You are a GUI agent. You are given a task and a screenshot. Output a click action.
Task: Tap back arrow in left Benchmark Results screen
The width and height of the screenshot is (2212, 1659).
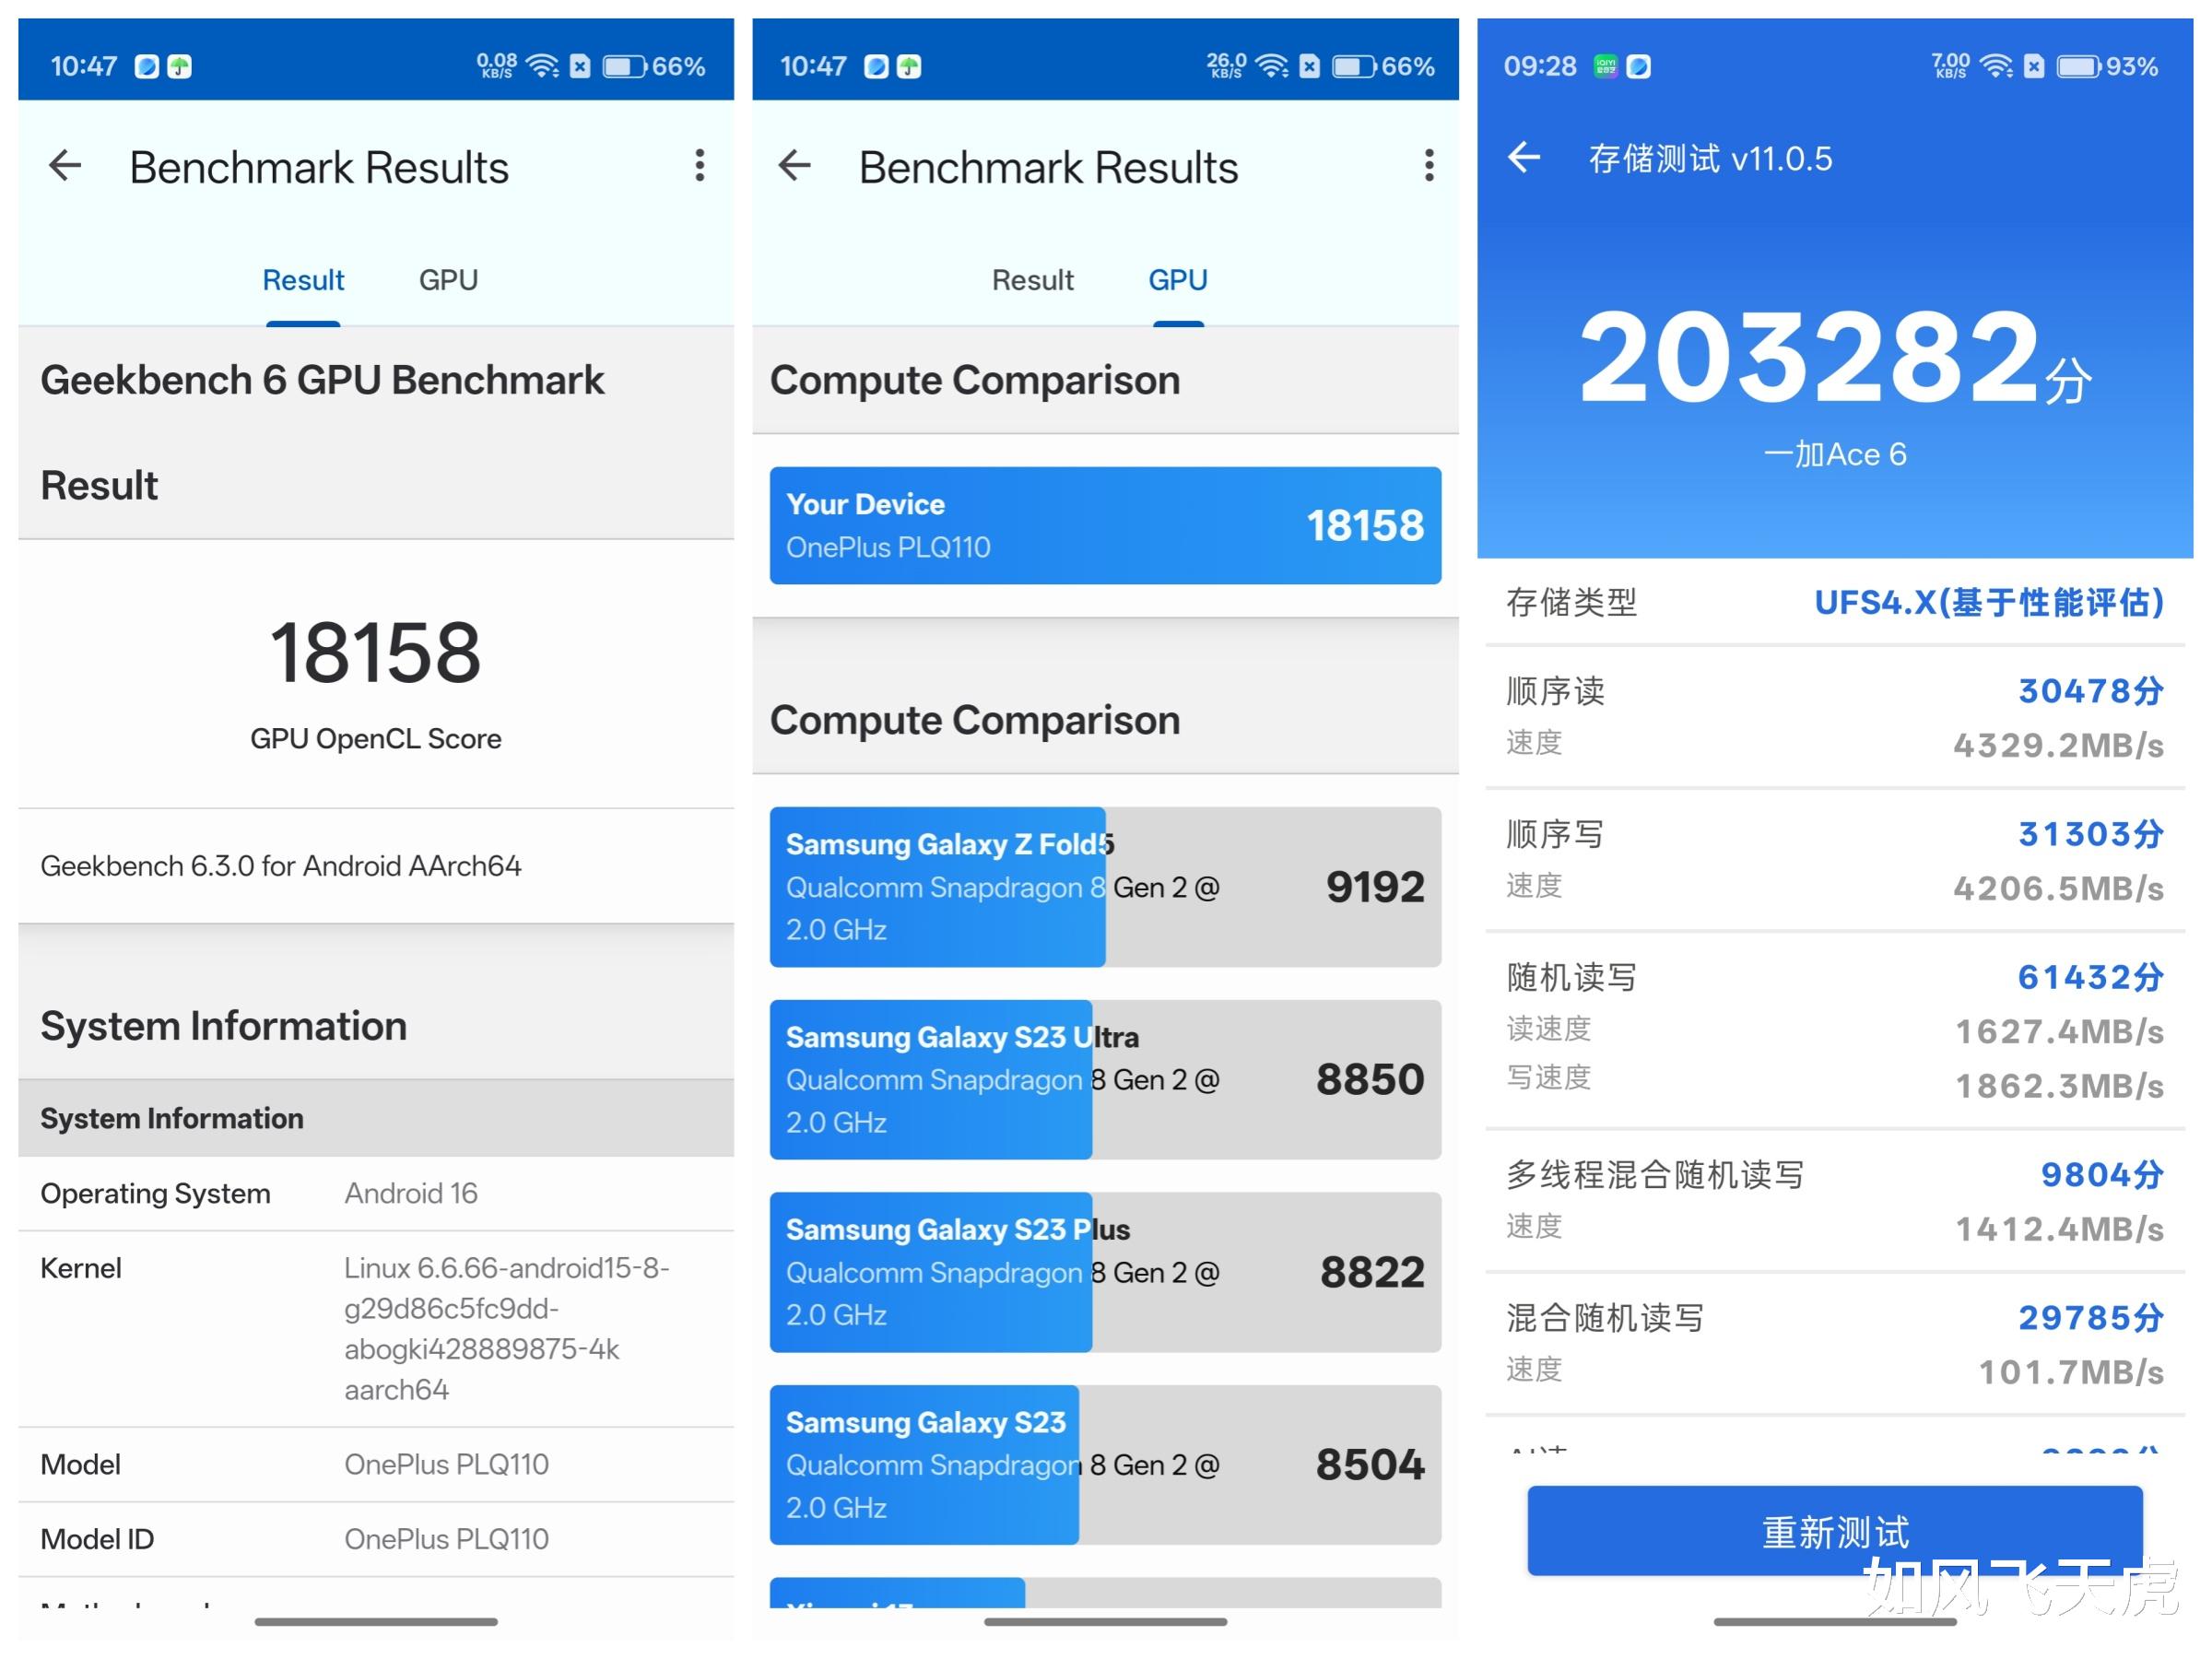66,166
